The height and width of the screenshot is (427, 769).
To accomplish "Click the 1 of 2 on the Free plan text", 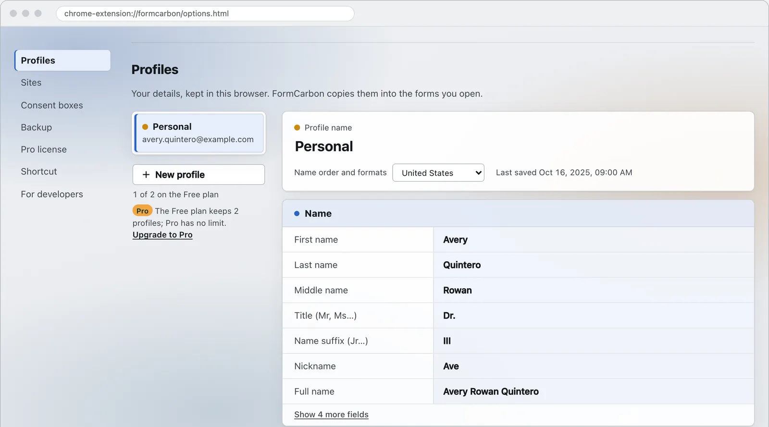I will point(176,195).
